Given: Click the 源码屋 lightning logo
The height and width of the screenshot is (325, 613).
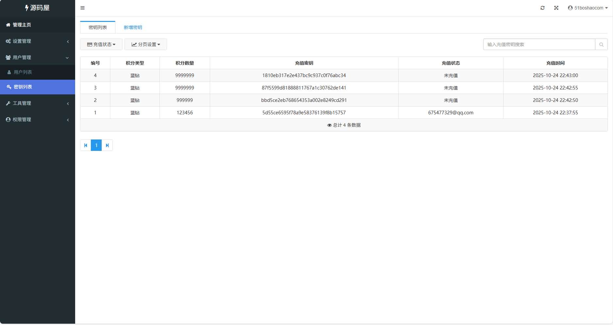Looking at the screenshot, I should click(x=37, y=8).
